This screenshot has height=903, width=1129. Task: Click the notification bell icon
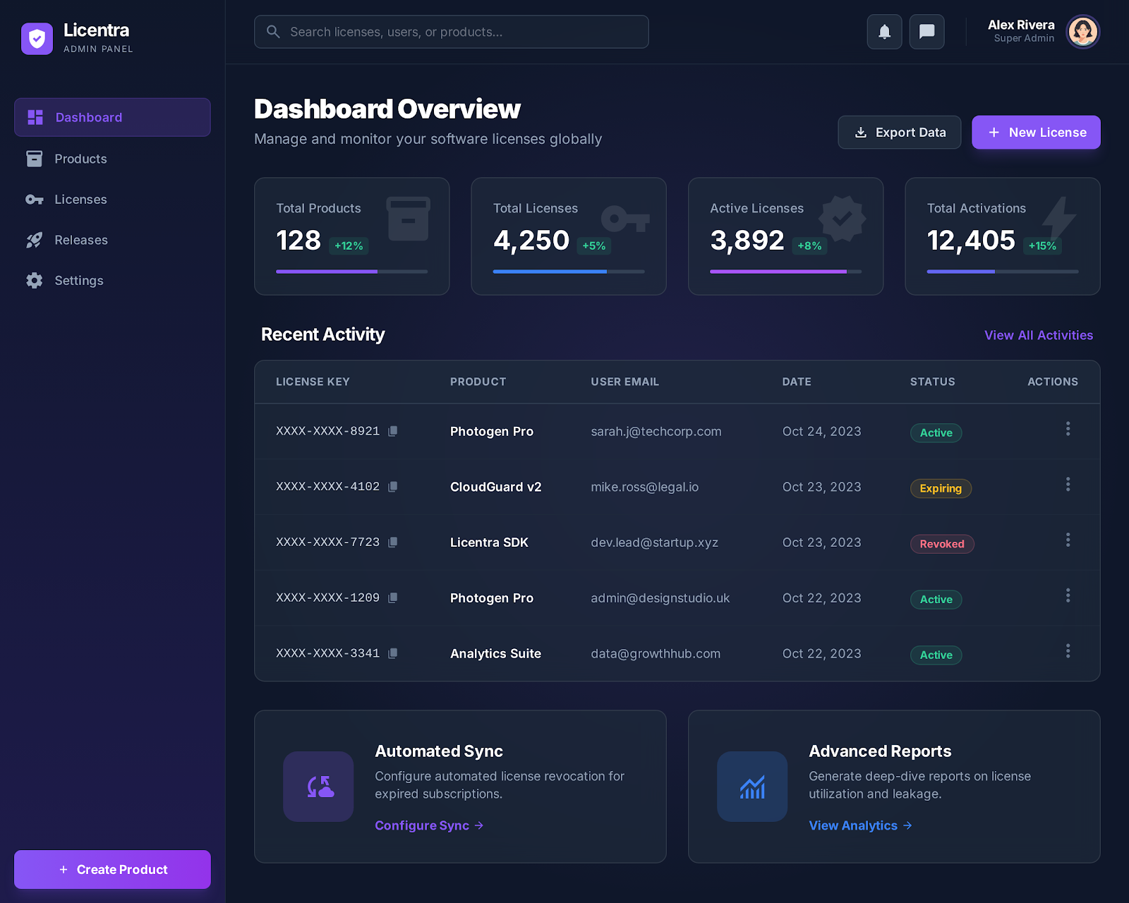tap(884, 32)
